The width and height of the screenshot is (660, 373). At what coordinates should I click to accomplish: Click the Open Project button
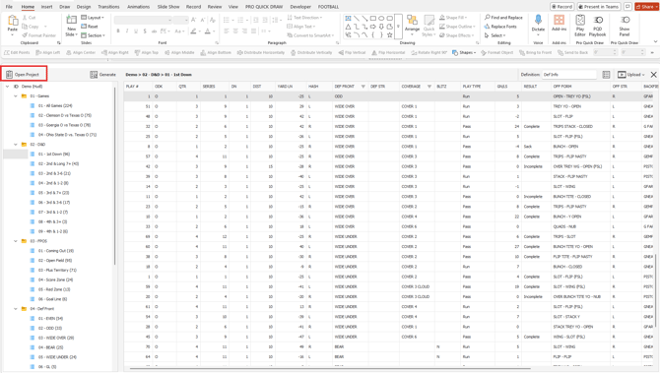pos(24,74)
